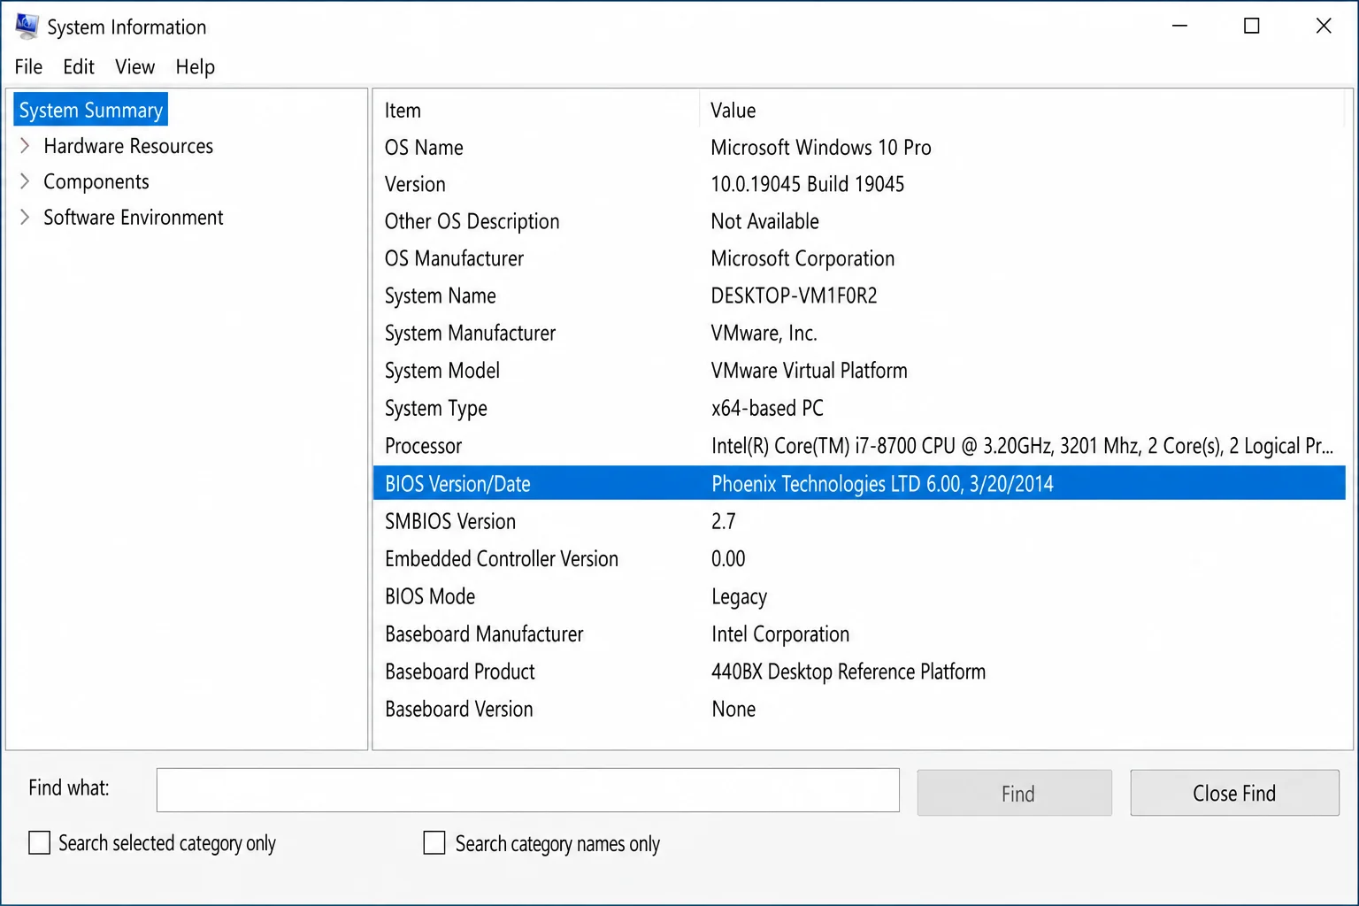
Task: Close the System Information window
Action: 1324,26
